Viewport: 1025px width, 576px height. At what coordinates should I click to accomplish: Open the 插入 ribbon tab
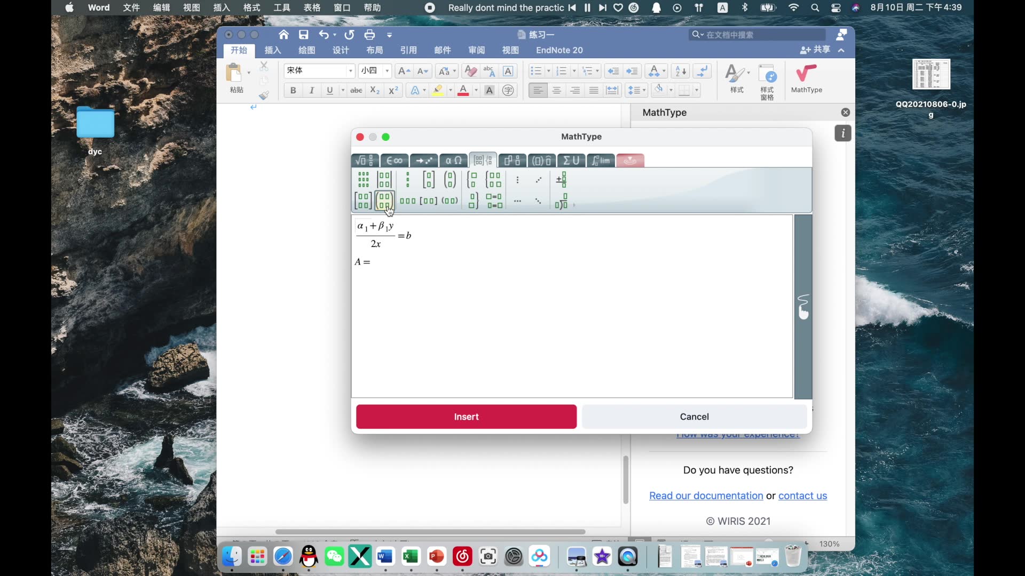pyautogui.click(x=272, y=50)
